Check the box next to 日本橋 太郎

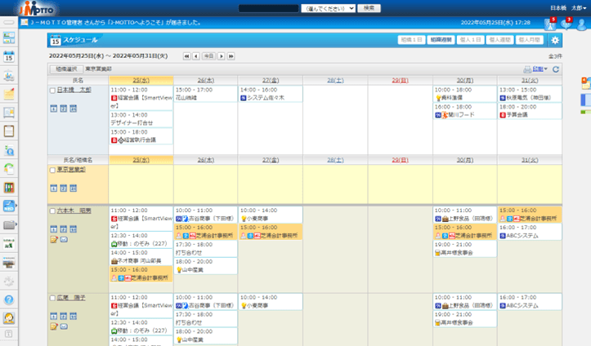click(53, 91)
